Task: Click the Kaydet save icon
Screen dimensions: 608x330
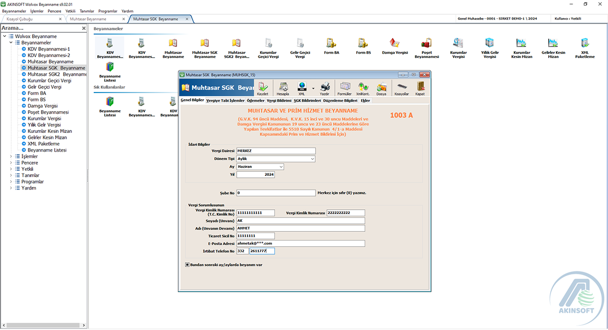Action: (262, 88)
